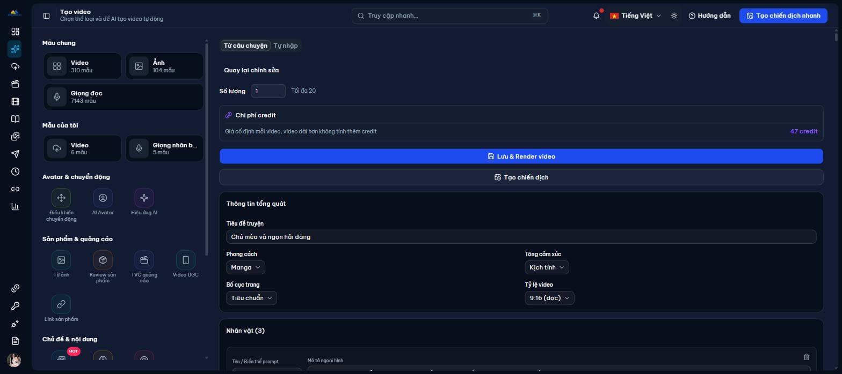Click Quay lại chỉnh sửa

click(251, 70)
